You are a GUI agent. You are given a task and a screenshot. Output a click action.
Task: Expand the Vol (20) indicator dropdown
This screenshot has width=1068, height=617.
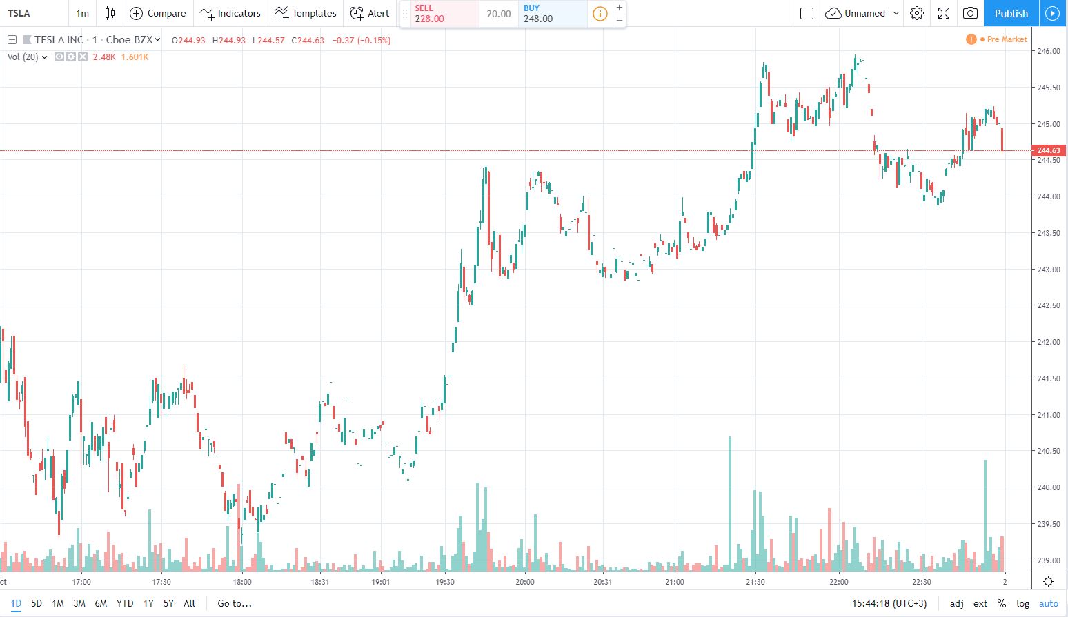point(45,57)
